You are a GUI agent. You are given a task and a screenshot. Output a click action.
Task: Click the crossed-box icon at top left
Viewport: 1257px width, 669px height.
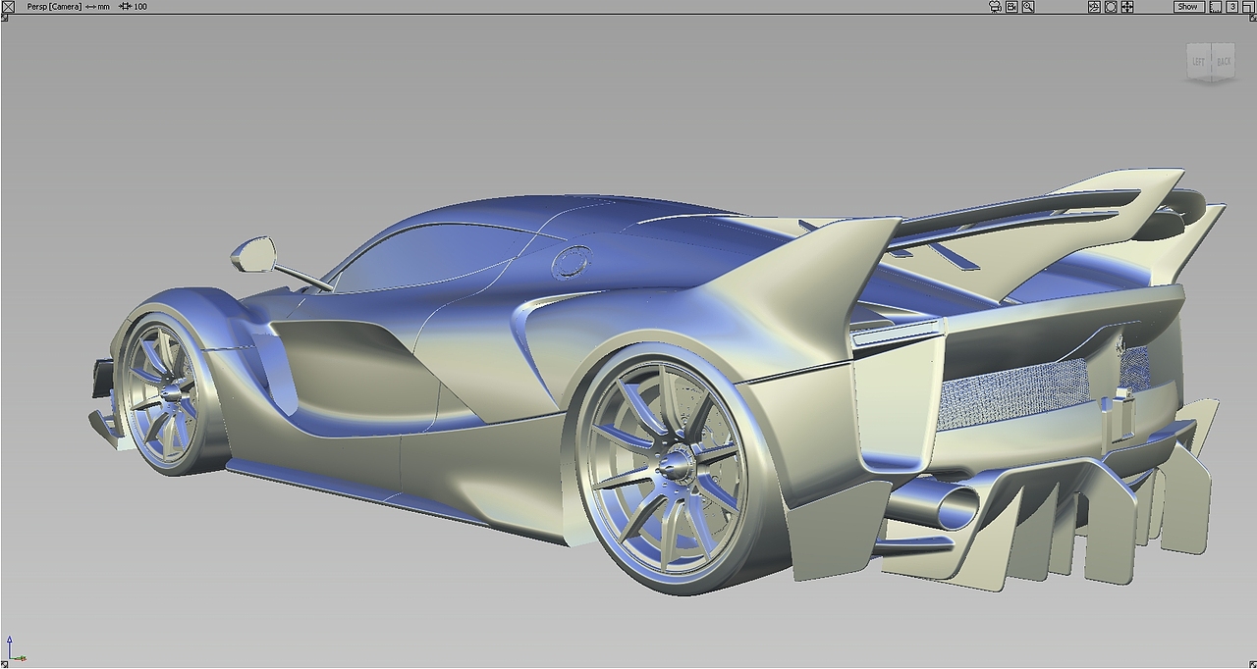8,6
